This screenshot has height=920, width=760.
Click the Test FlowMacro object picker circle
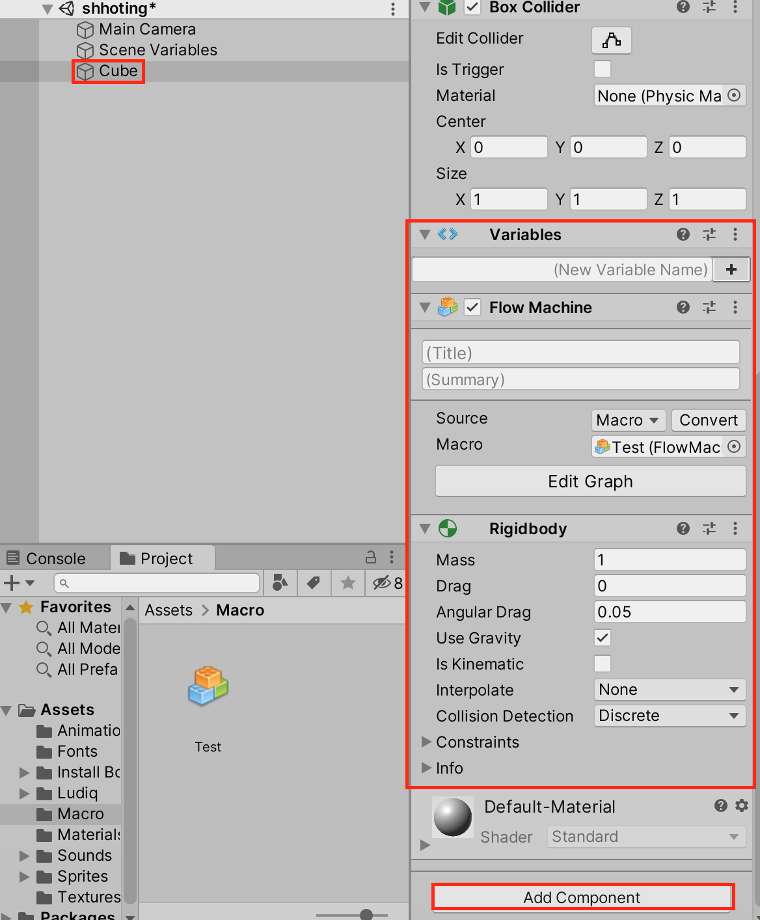pos(734,447)
